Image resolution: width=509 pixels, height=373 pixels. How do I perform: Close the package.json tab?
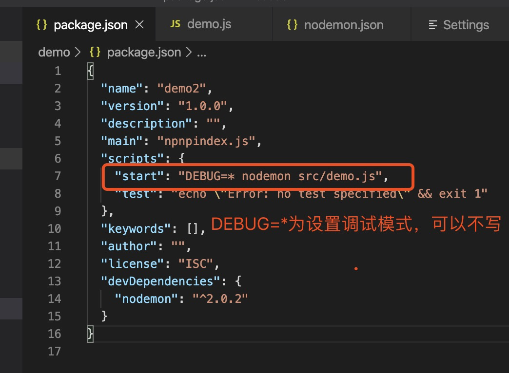click(139, 25)
